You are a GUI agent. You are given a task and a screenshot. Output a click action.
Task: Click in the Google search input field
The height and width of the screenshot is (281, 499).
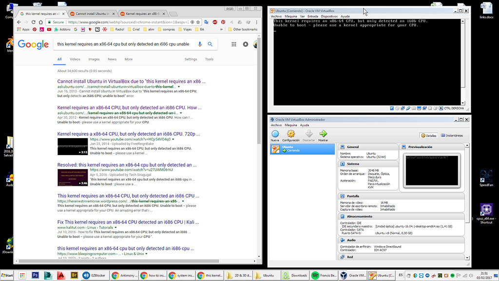(124, 44)
